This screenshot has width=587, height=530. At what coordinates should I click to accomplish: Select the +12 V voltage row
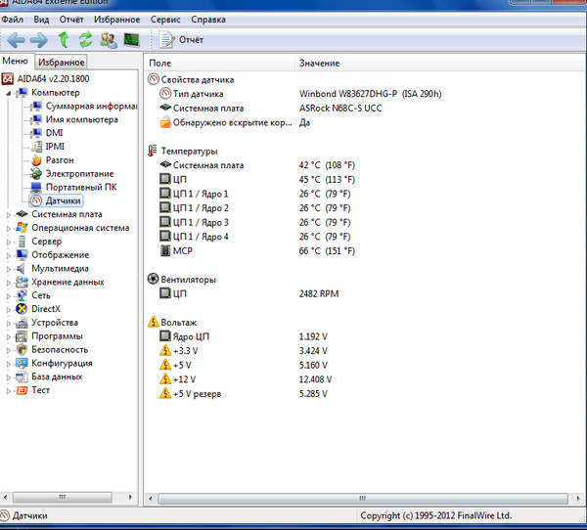pos(246,379)
